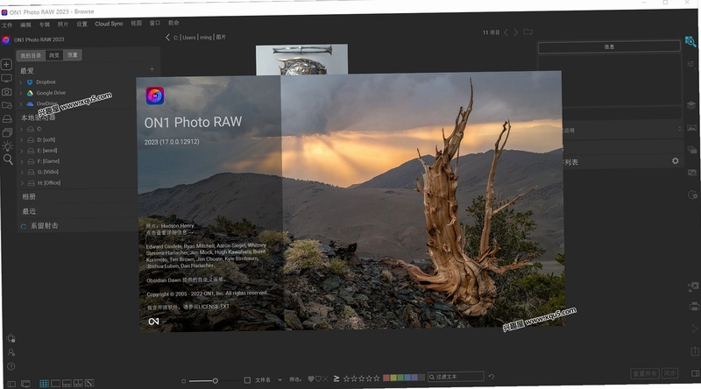This screenshot has height=389, width=701.
Task: Filter by the green color label swatch
Action: tap(400, 378)
